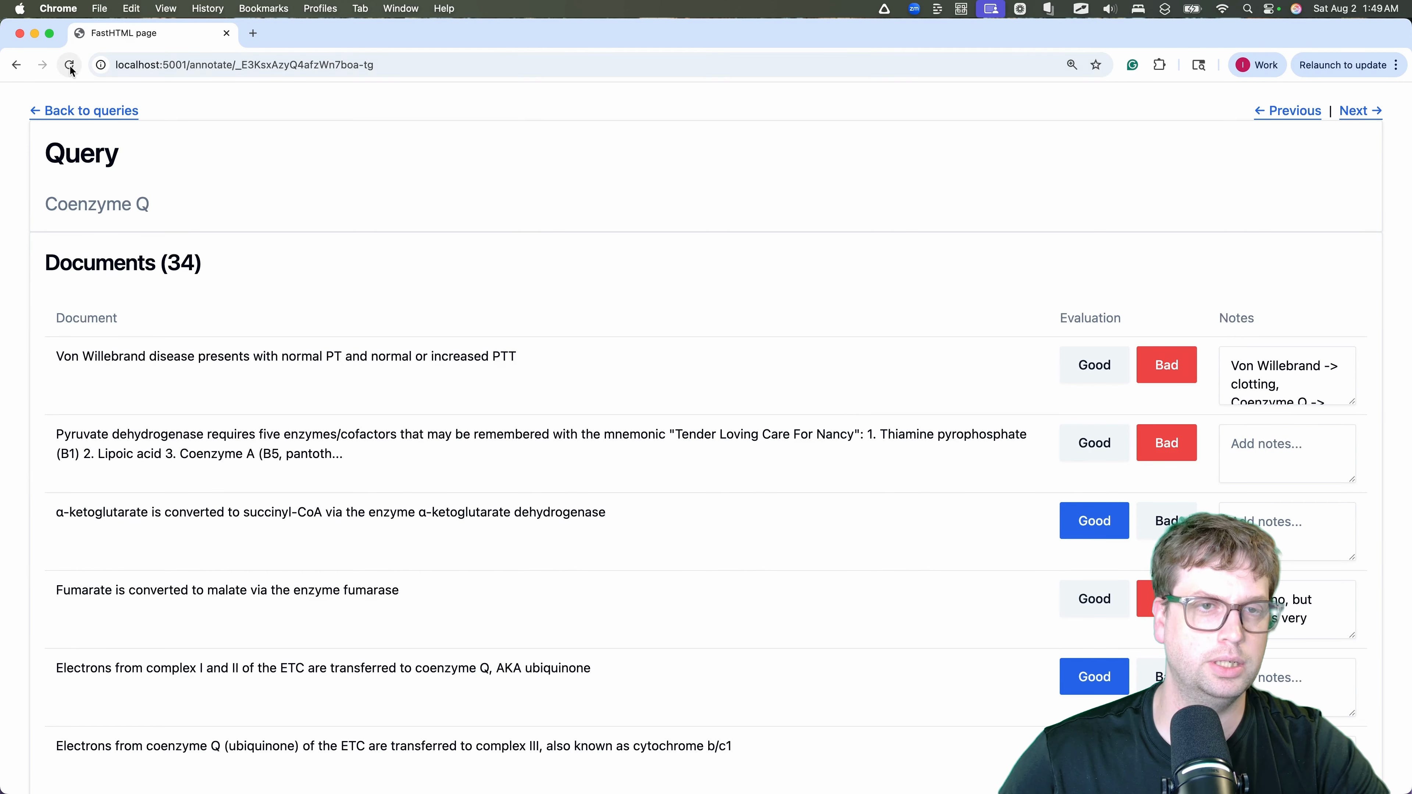The image size is (1412, 794).
Task: Go to the Next query
Action: pyautogui.click(x=1360, y=111)
